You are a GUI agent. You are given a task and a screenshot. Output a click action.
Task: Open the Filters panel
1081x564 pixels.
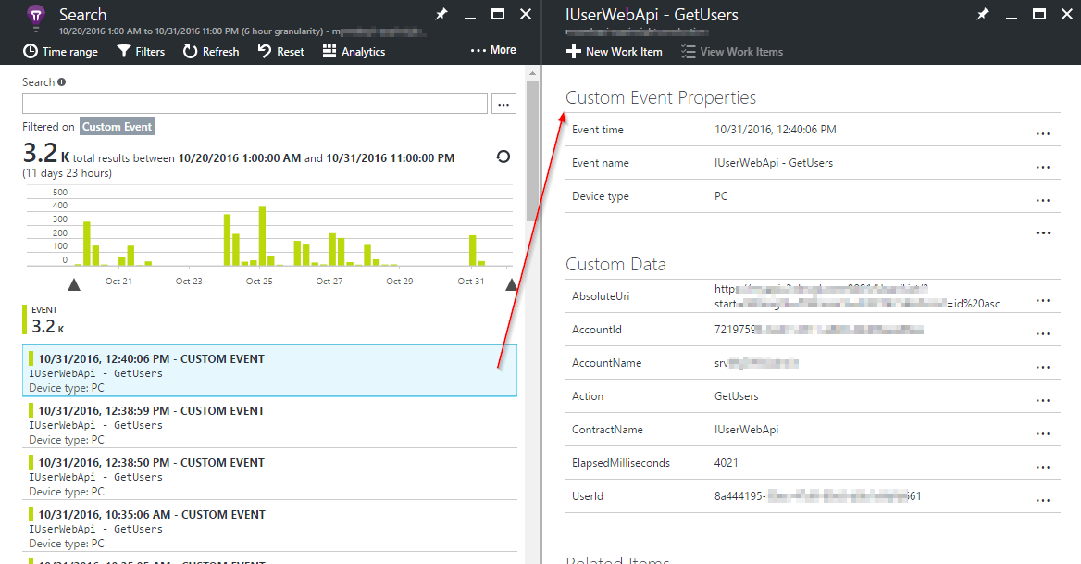(x=141, y=52)
